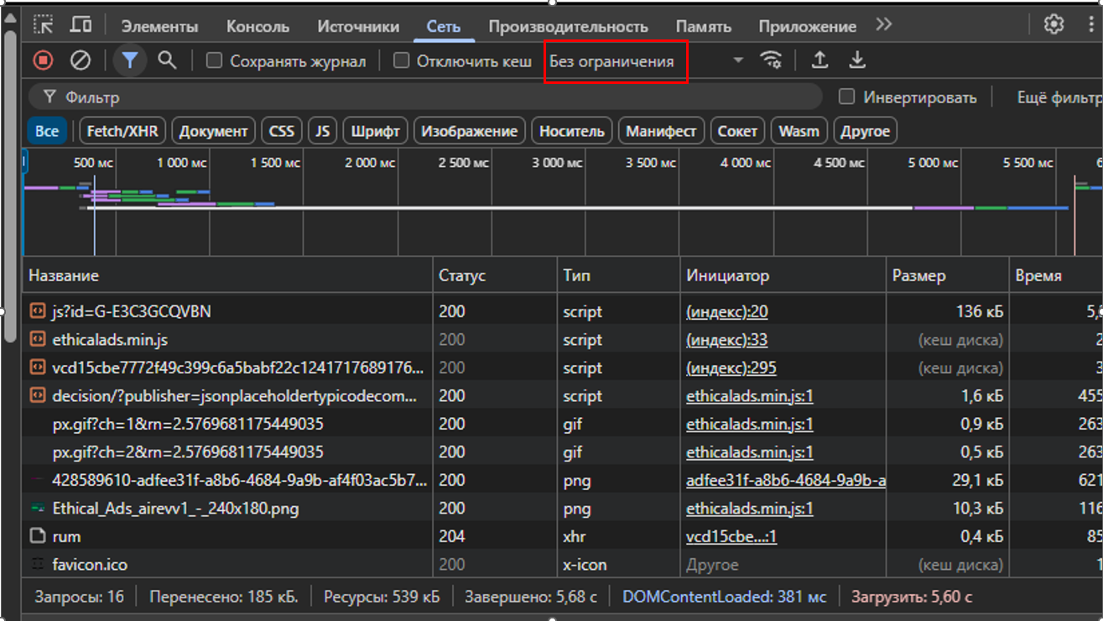Click the element inspector selector icon

pos(43,25)
